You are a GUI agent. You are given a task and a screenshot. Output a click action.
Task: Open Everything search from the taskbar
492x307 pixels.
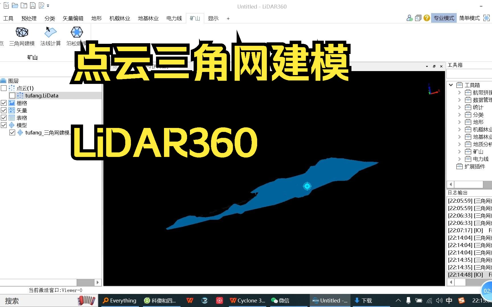119,300
